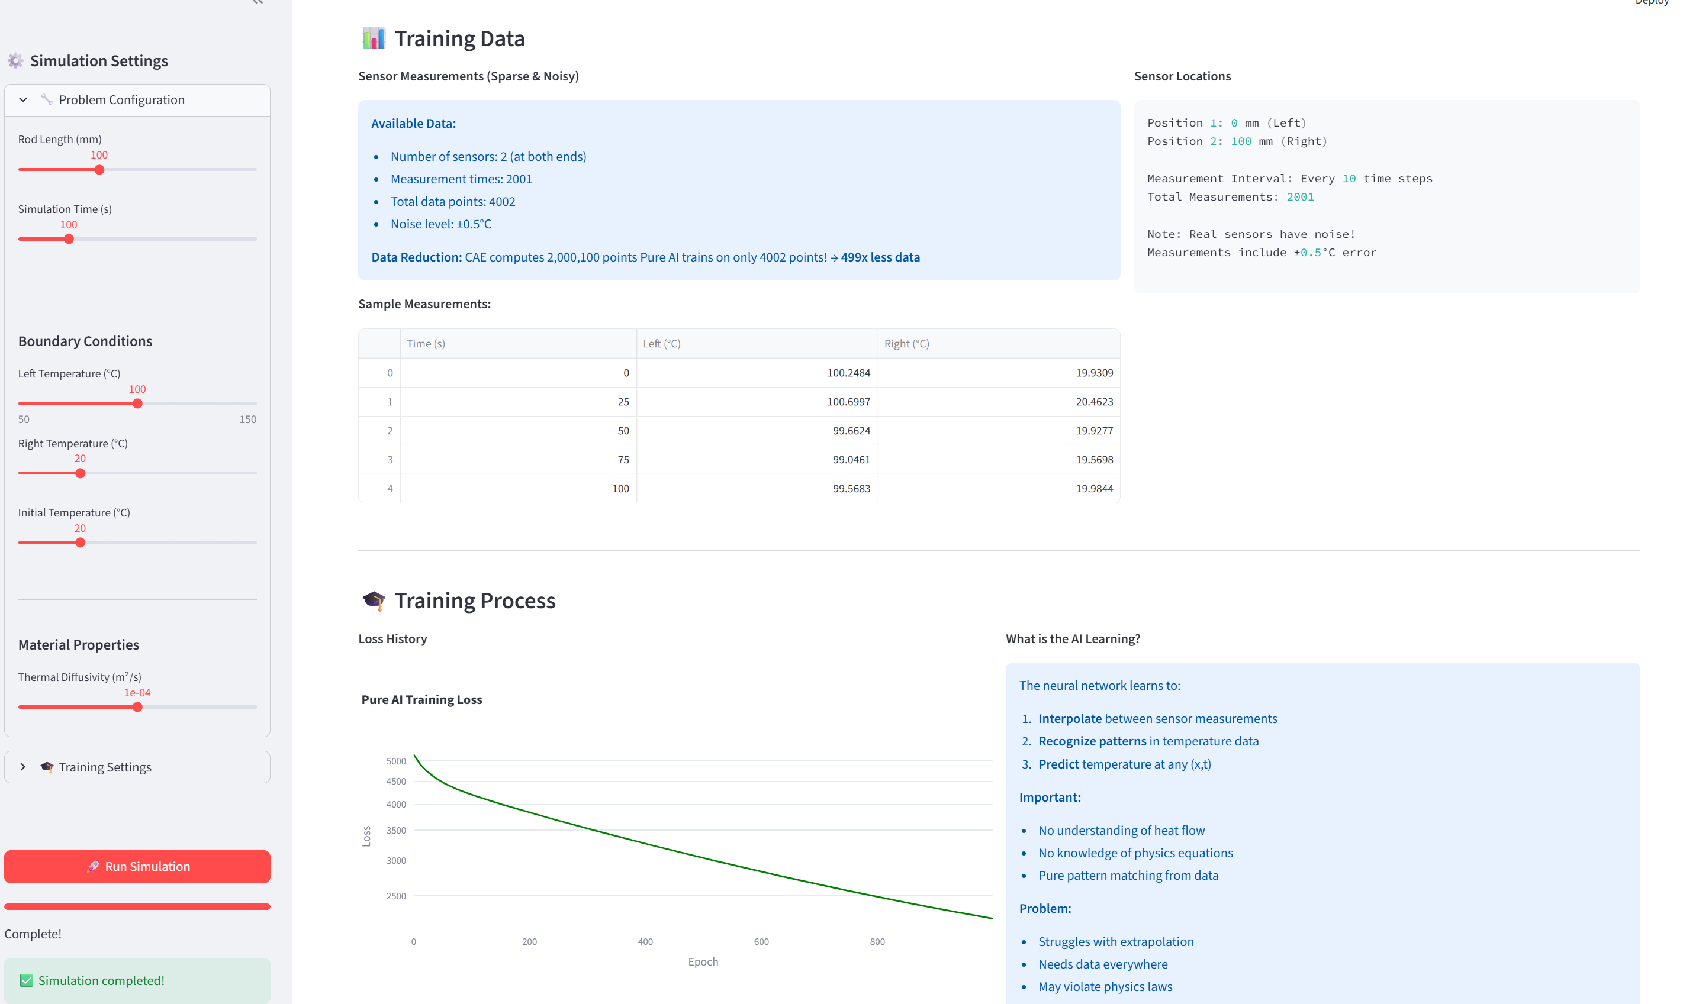Click the graduation cap icon beside Training Process
This screenshot has width=1683, height=1004.
point(373,600)
